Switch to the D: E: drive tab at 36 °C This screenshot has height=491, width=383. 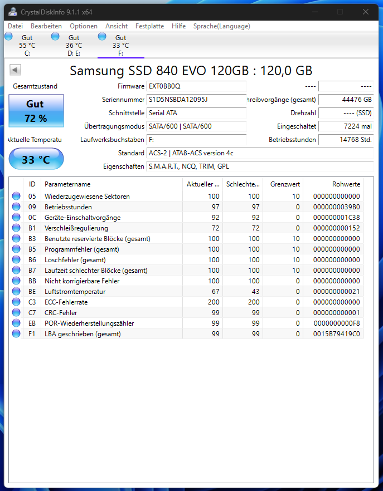click(74, 45)
